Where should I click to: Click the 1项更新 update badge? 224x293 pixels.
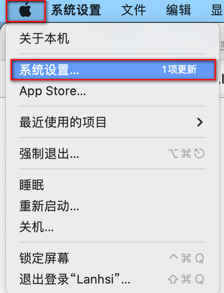pyautogui.click(x=179, y=70)
